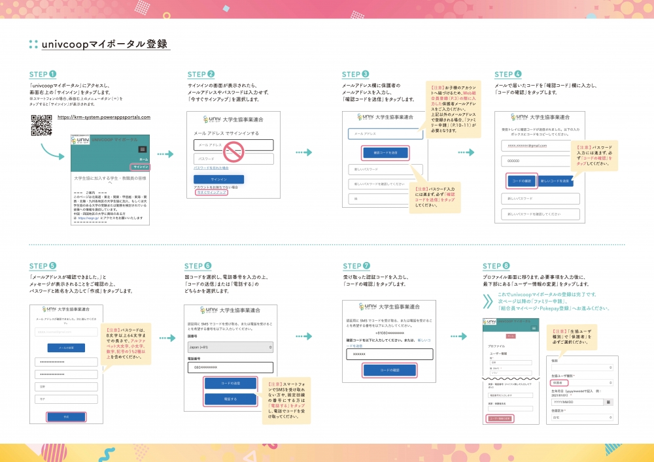This screenshot has width=654, height=462.
Task: Open the 生協ユーザ種別 dropdown showing 保護者
Action: (x=583, y=384)
